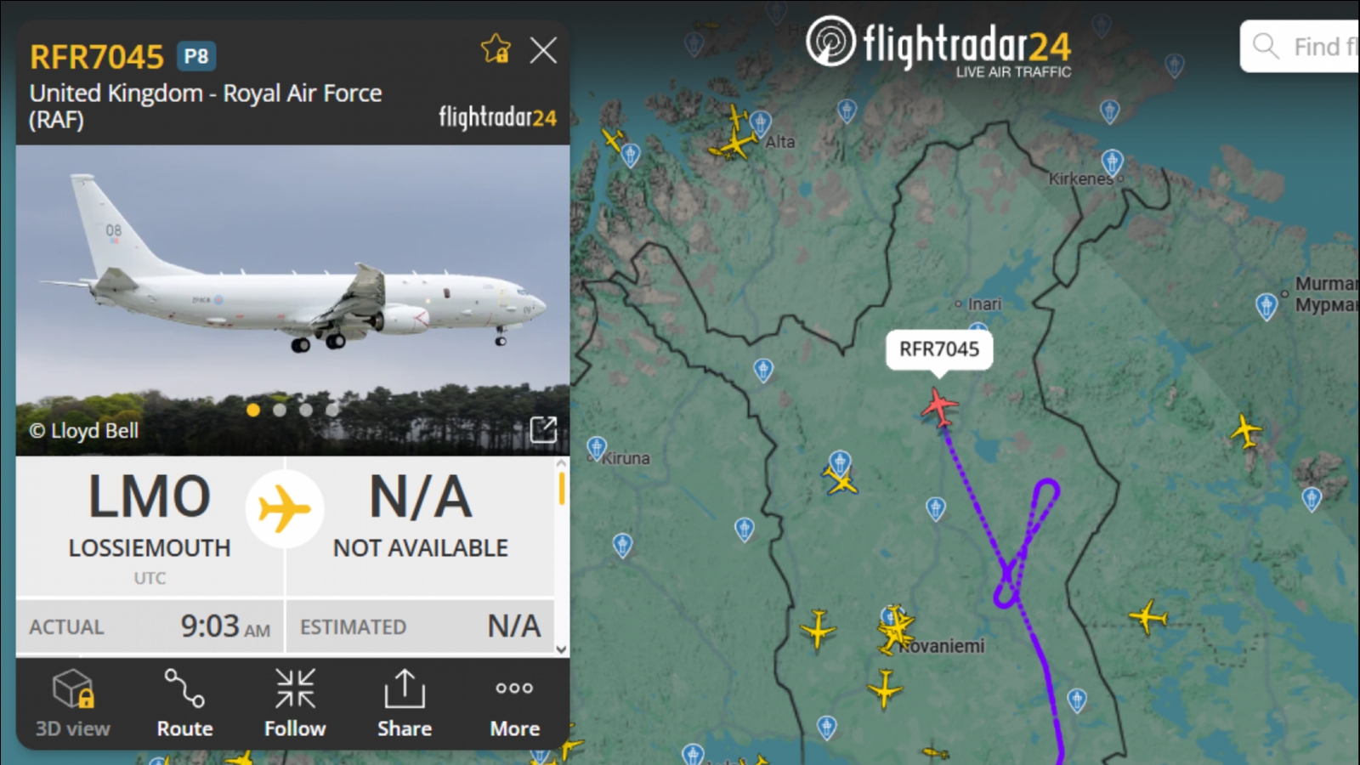Click the Find flights search field
This screenshot has height=765, width=1360.
[1300, 47]
